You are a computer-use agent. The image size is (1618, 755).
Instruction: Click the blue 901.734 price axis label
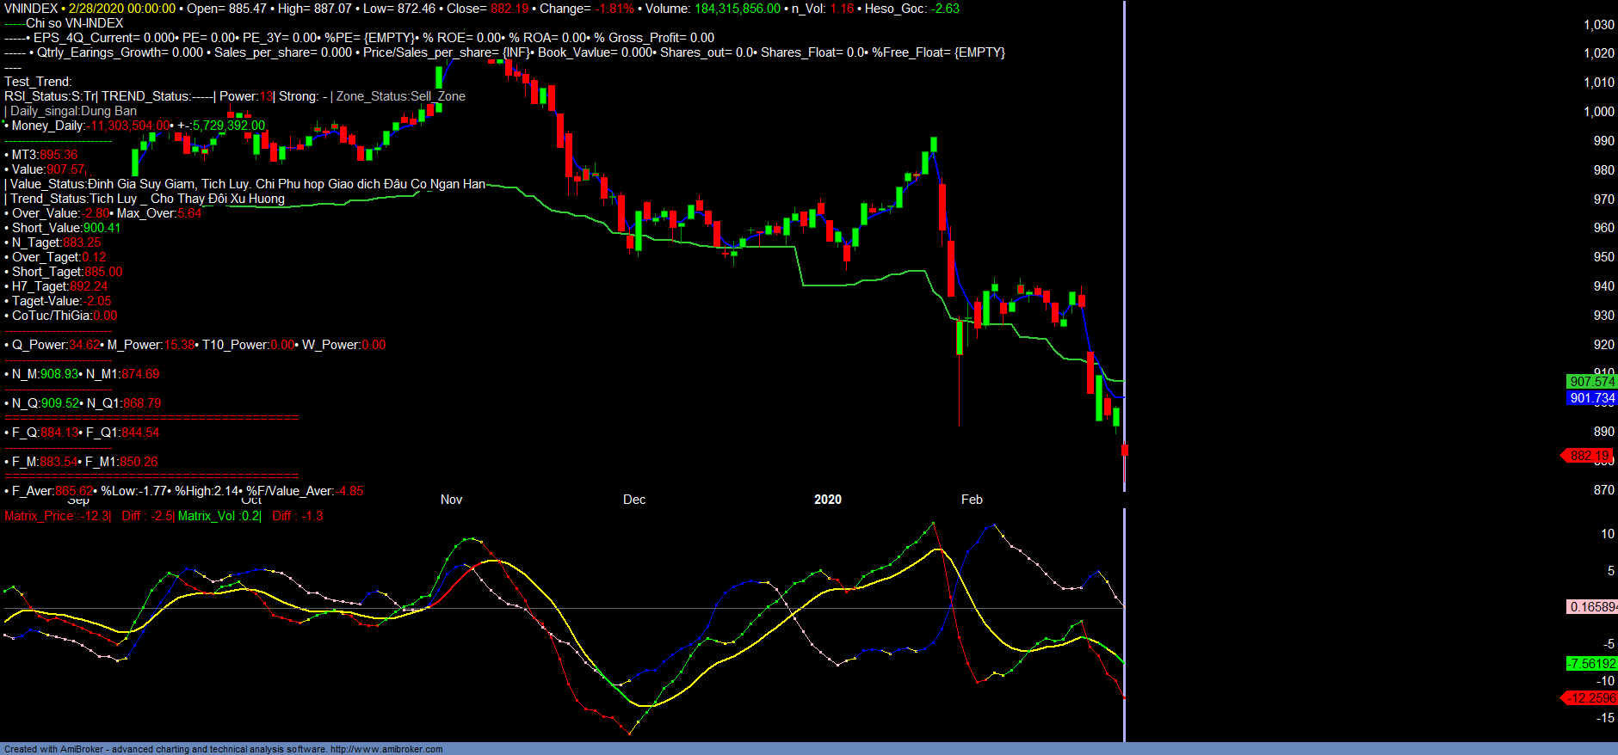1591,398
